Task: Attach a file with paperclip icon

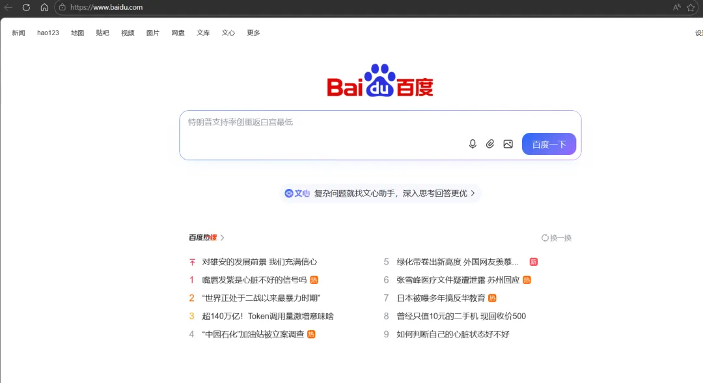Action: coord(490,144)
